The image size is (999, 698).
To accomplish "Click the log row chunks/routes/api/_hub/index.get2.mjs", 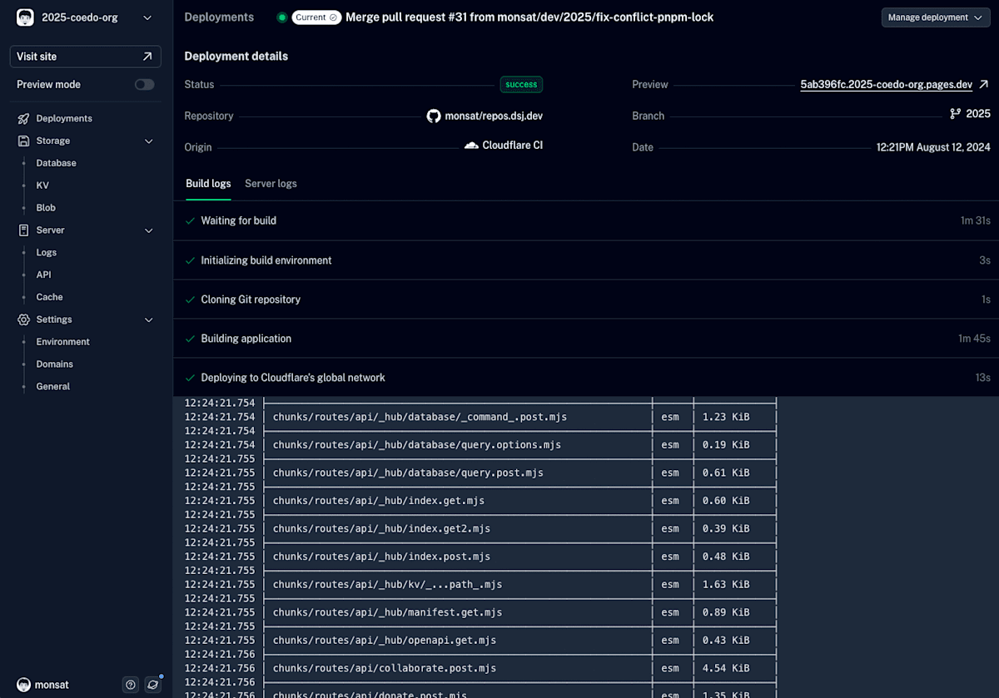I will (x=381, y=529).
